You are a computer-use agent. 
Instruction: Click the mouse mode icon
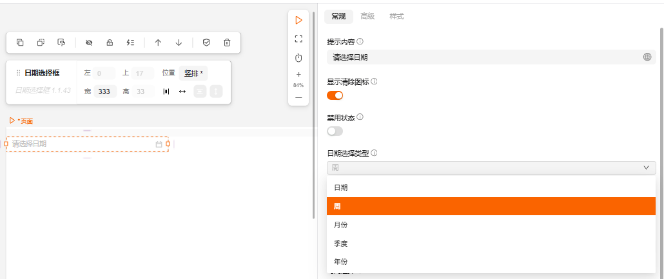298,57
